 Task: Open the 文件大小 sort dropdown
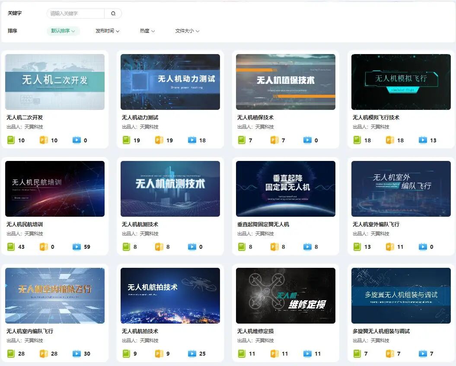187,31
